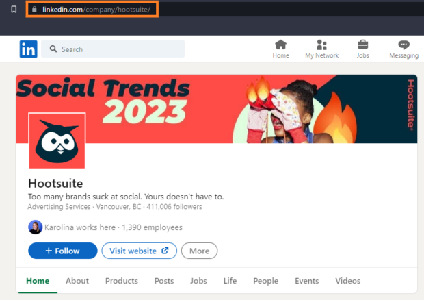Click the padlock site security icon
This screenshot has width=424, height=300.
(x=34, y=9)
